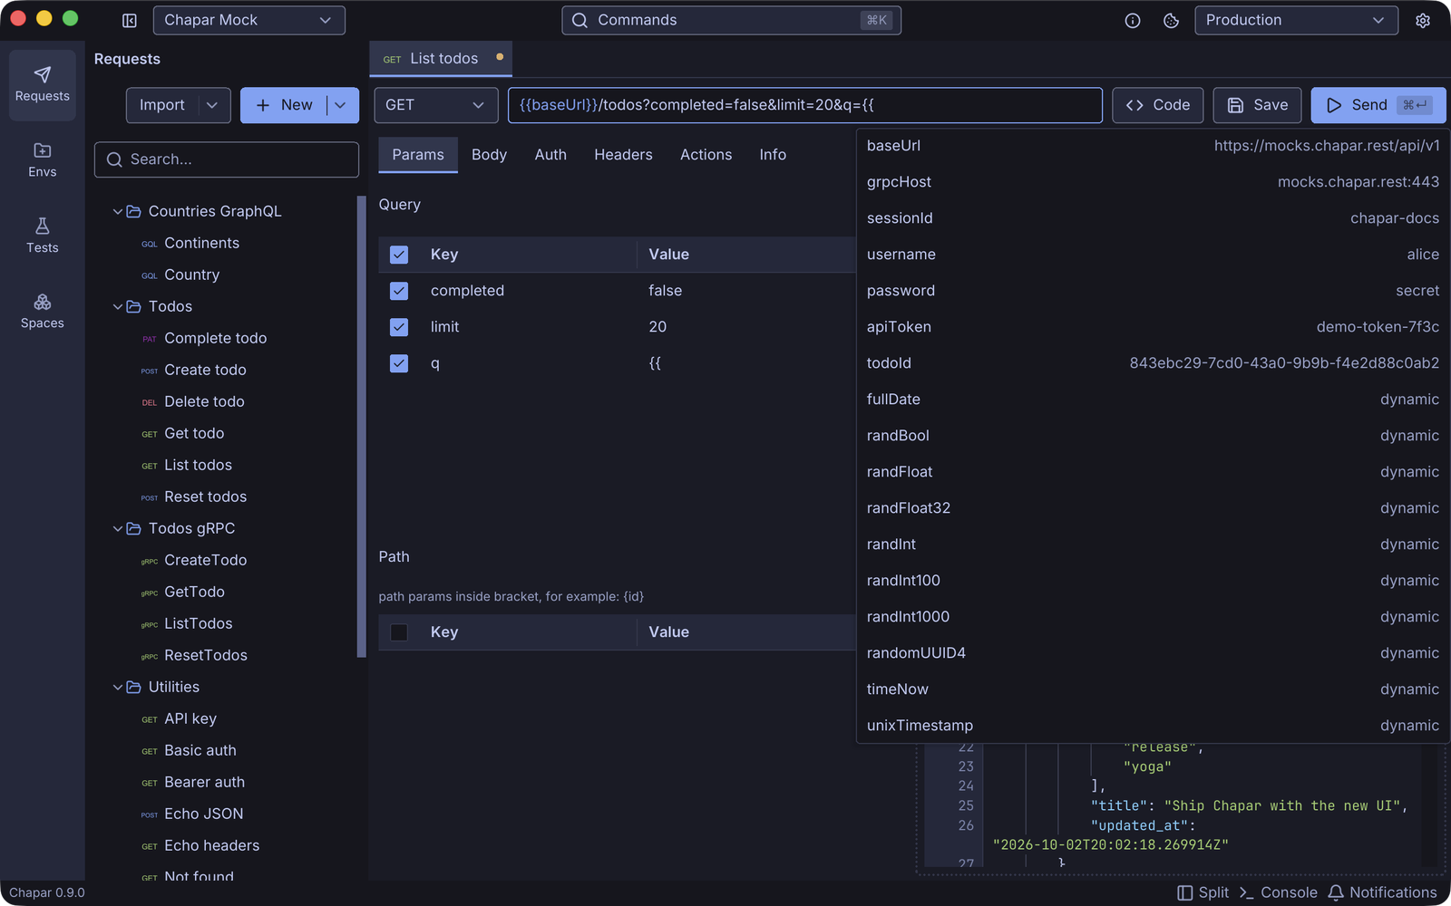Open settings gear icon
1451x906 pixels.
pos(1423,20)
